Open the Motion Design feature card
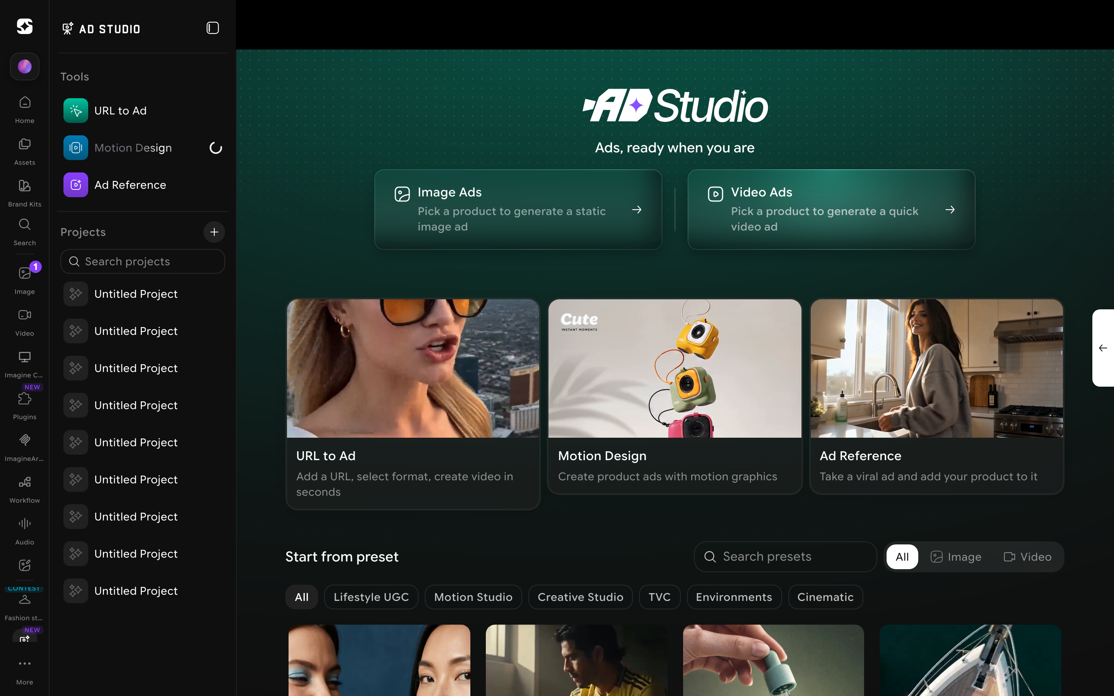 click(x=675, y=396)
